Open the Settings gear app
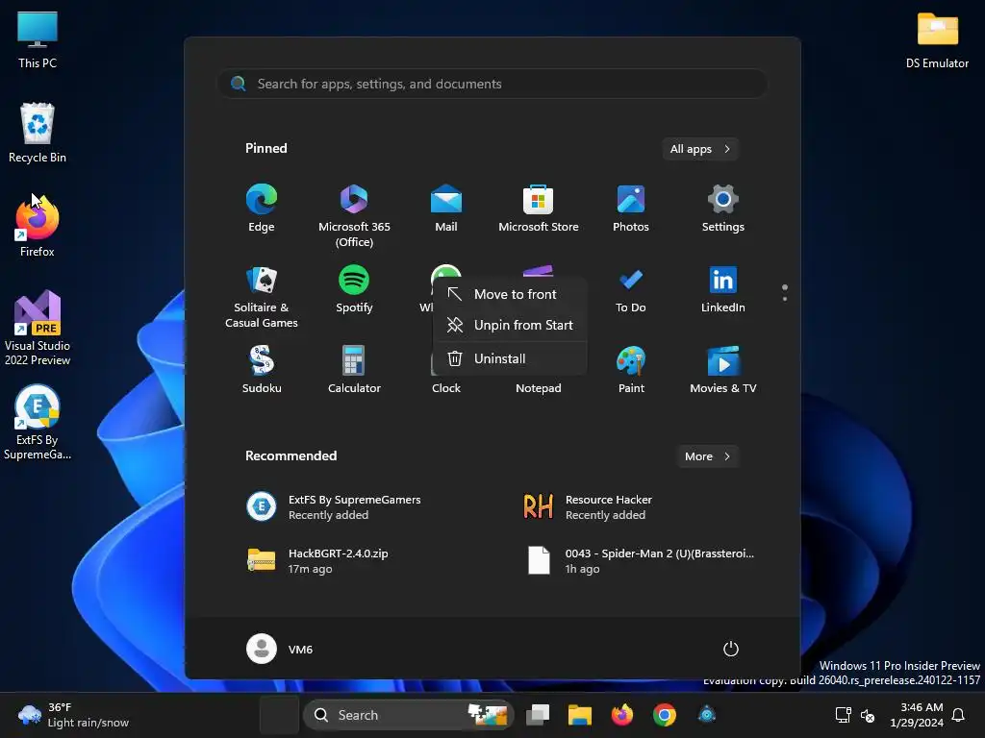 [723, 209]
